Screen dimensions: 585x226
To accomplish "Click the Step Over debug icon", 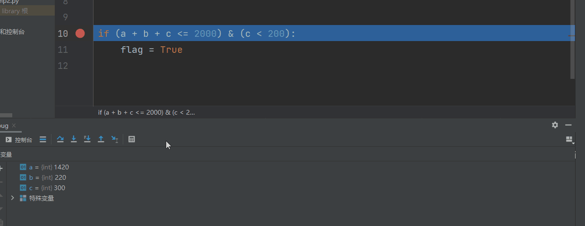I will [x=60, y=139].
